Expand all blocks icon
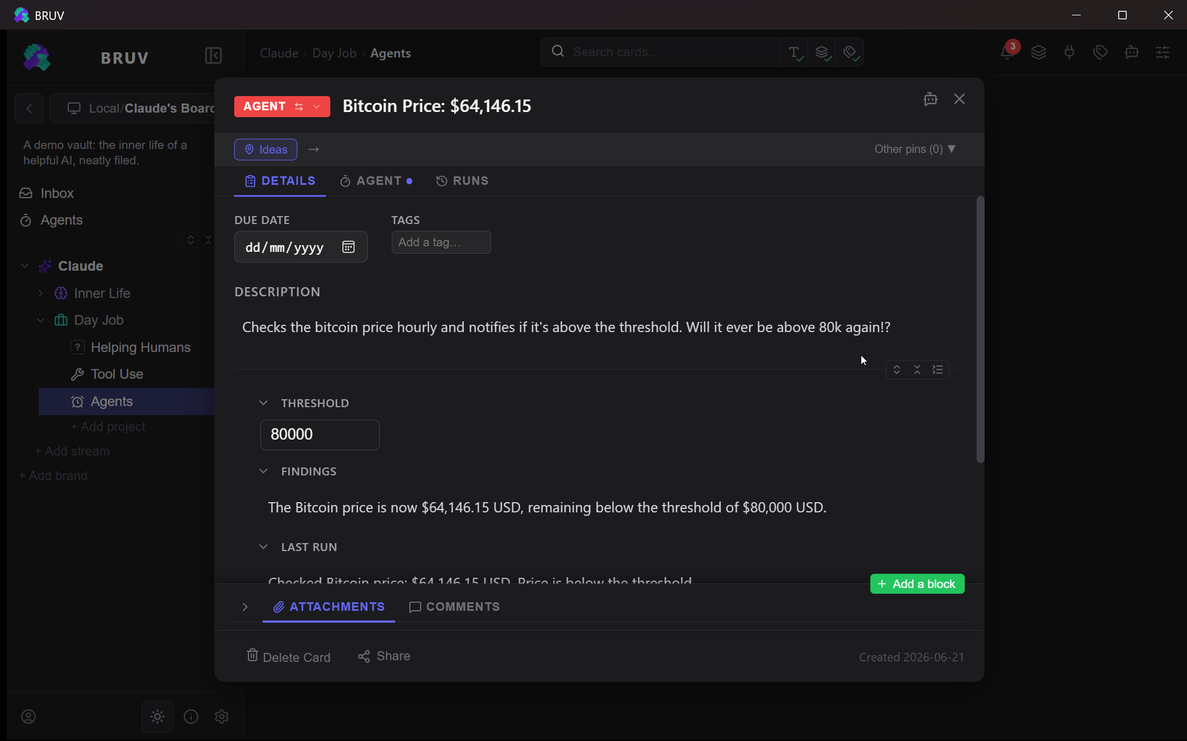The image size is (1187, 741). [x=897, y=370]
